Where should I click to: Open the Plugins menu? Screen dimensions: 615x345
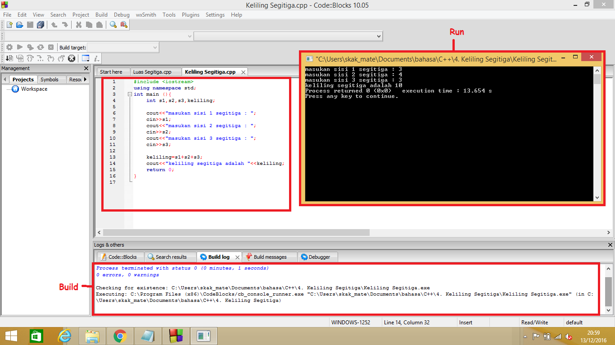(x=190, y=15)
